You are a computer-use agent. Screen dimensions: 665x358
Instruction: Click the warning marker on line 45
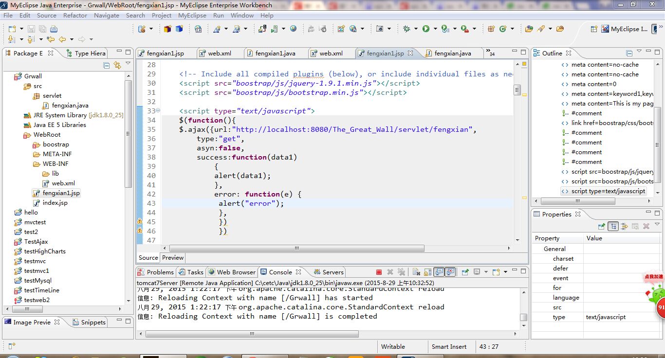[140, 221]
